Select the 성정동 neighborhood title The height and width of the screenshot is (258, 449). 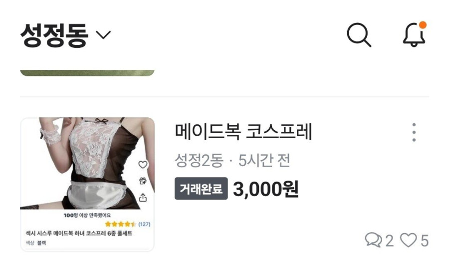pyautogui.click(x=54, y=35)
